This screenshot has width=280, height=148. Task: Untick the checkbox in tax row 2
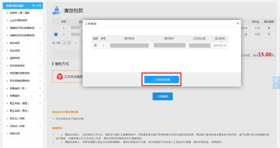[56, 34]
